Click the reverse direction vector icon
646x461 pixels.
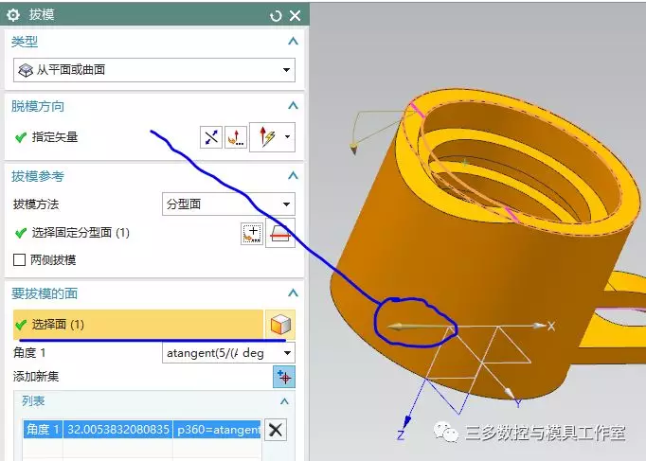[x=211, y=137]
